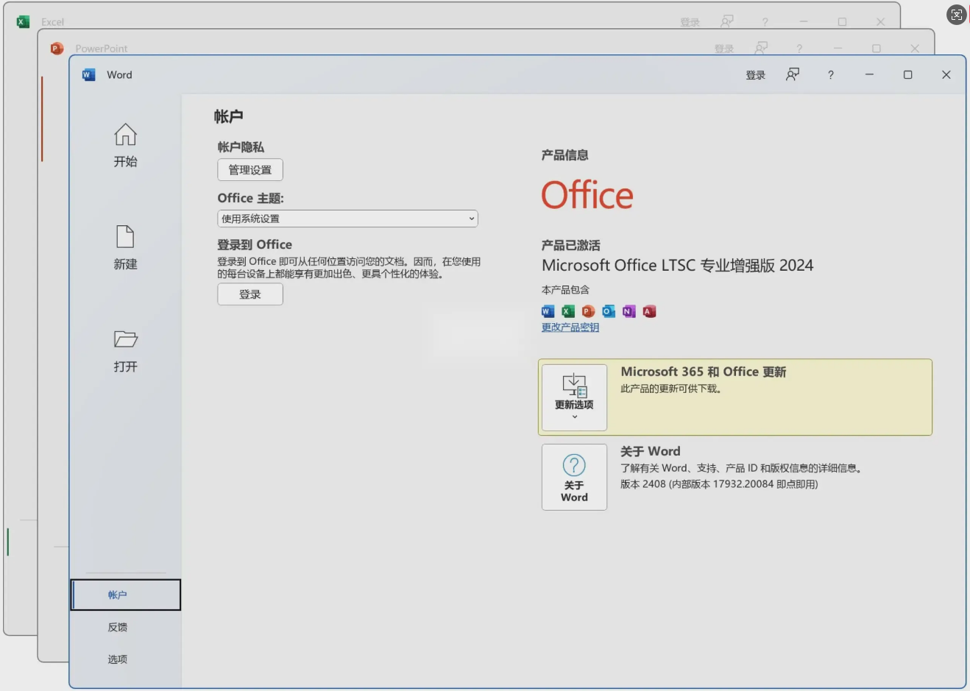Click the feedback icon in PowerPoint title bar
The width and height of the screenshot is (970, 691).
click(x=761, y=48)
